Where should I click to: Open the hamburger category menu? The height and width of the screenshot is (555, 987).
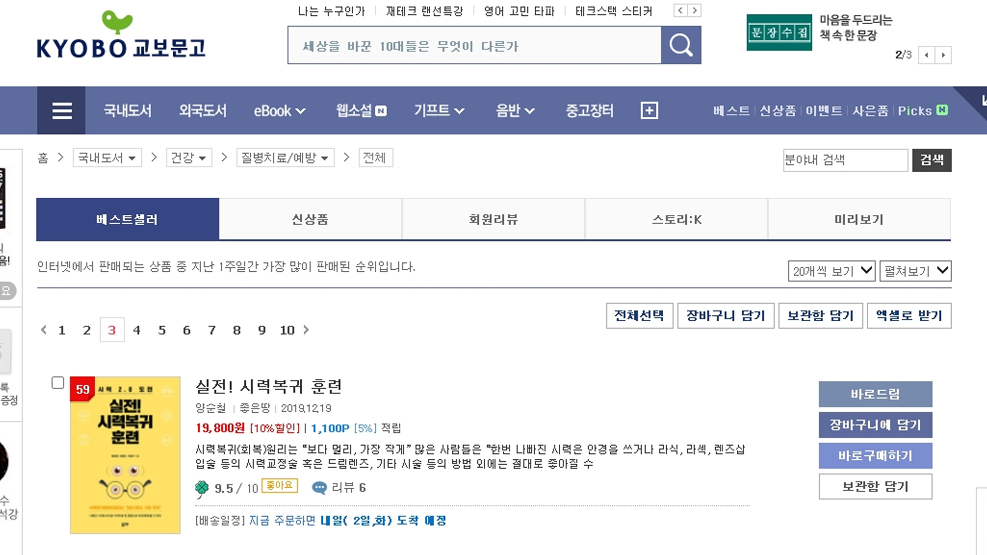click(x=62, y=110)
